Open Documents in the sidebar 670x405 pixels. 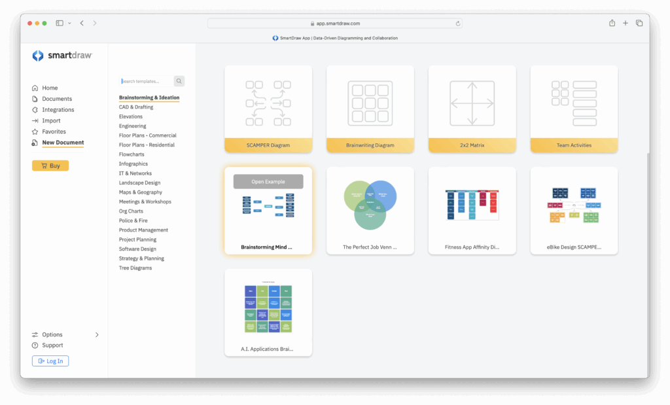coord(57,99)
